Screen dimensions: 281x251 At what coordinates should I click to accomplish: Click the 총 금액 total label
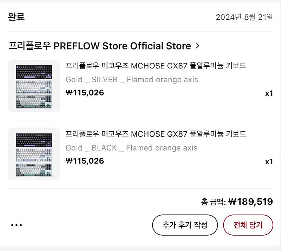213,202
